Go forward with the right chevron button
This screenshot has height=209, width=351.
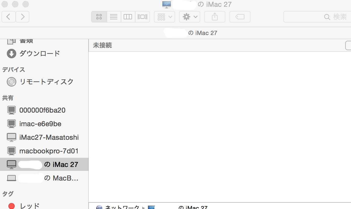pos(23,17)
